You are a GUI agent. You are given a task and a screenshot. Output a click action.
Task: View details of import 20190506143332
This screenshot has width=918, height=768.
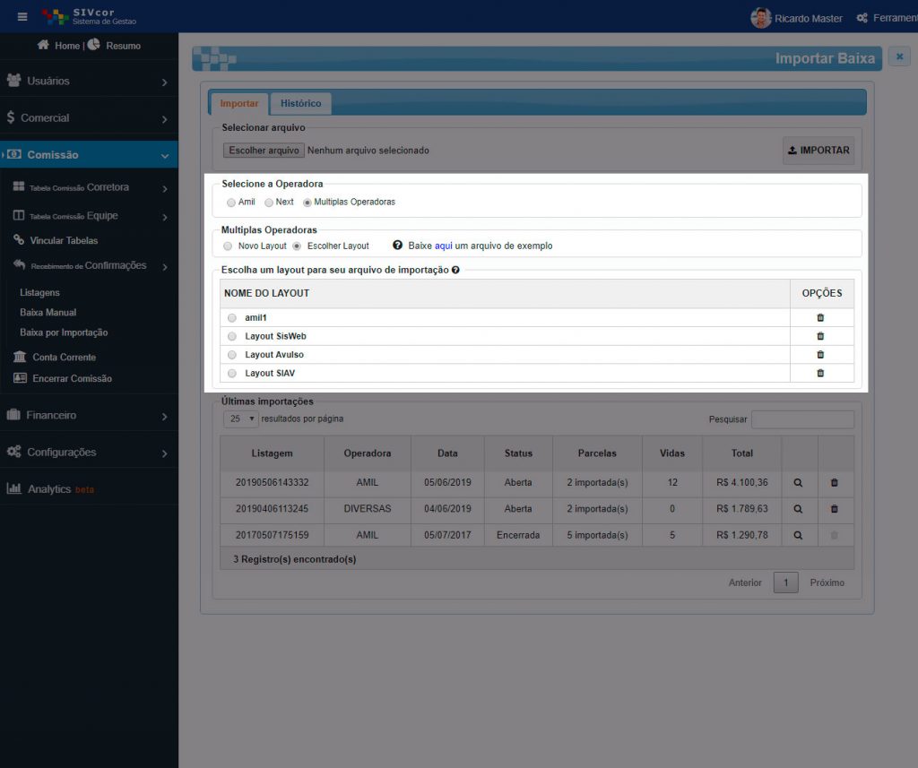(x=798, y=483)
